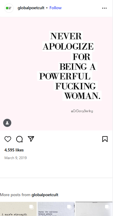This screenshot has height=216, width=113.
Task: Follow the globalpoetcult account
Action: coord(55,8)
